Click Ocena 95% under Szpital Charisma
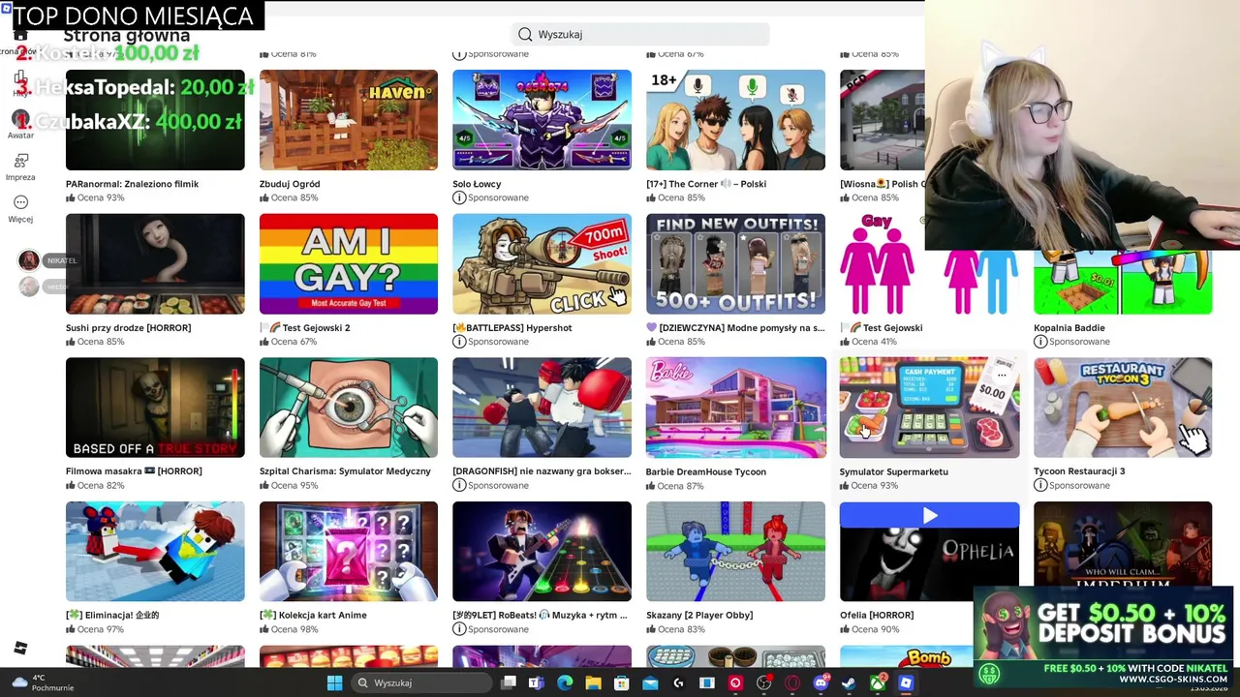The height and width of the screenshot is (697, 1240). coord(289,485)
